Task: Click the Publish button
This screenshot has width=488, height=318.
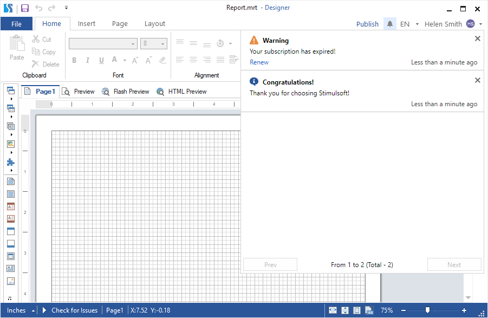Action: coord(367,24)
